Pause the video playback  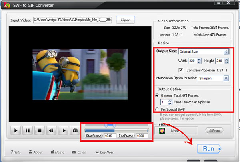[28, 130]
